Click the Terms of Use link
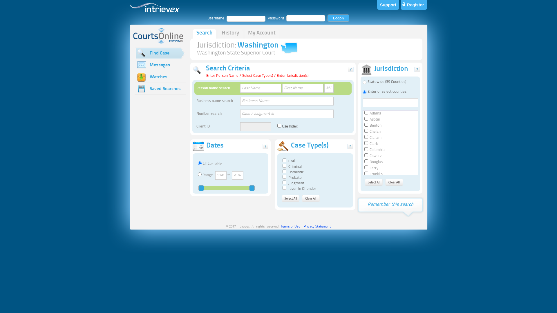This screenshot has width=557, height=313. (290, 226)
